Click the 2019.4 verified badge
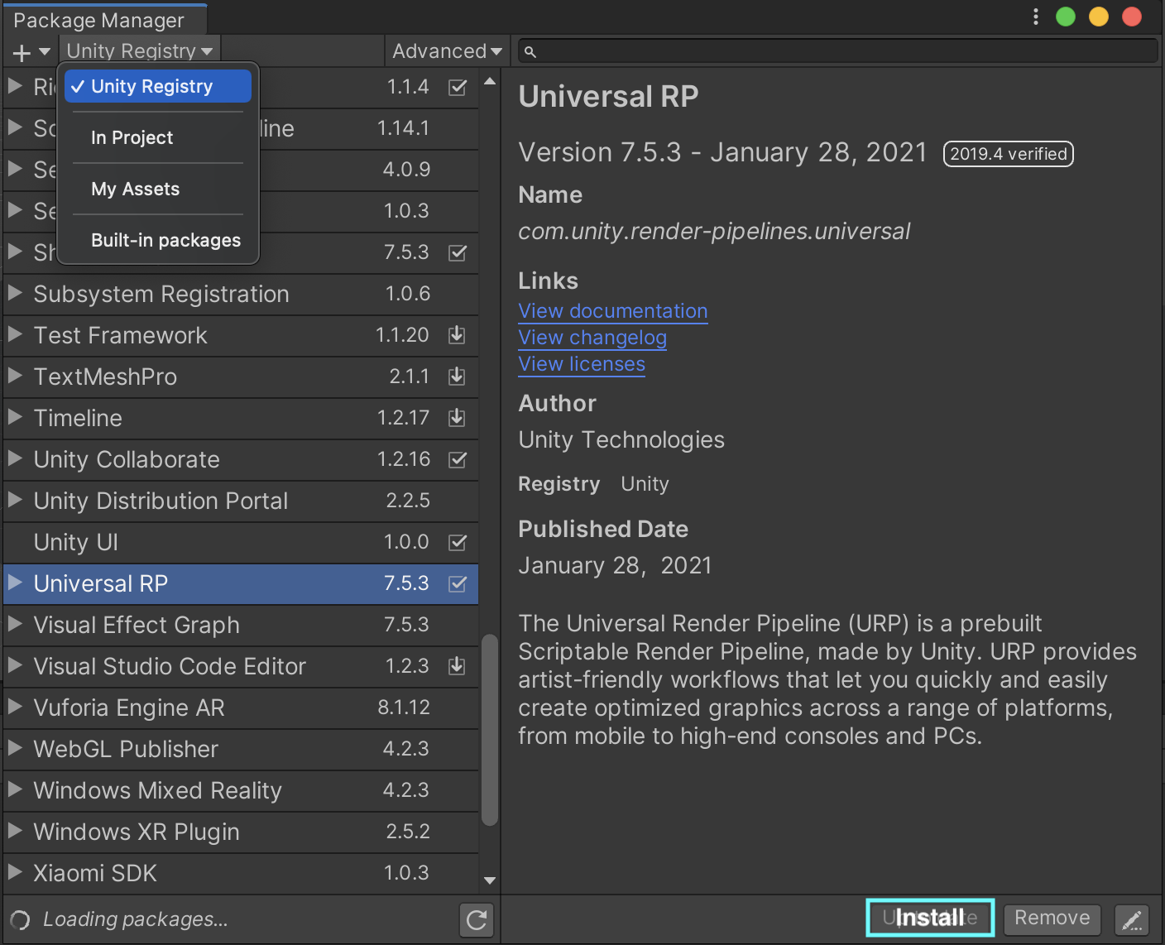1165x945 pixels. coord(1009,154)
